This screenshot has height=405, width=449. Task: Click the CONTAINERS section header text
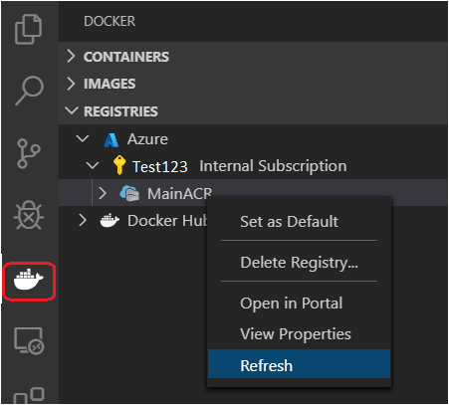point(126,57)
